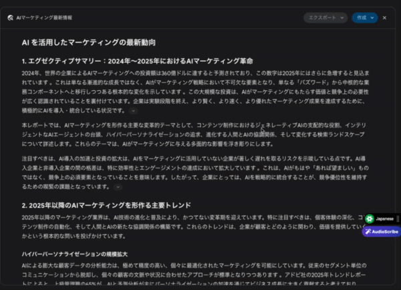The width and height of the screenshot is (401, 290).
Task: Click the heading AI を活用したマーケティングの最新動向
Action: [x=89, y=42]
